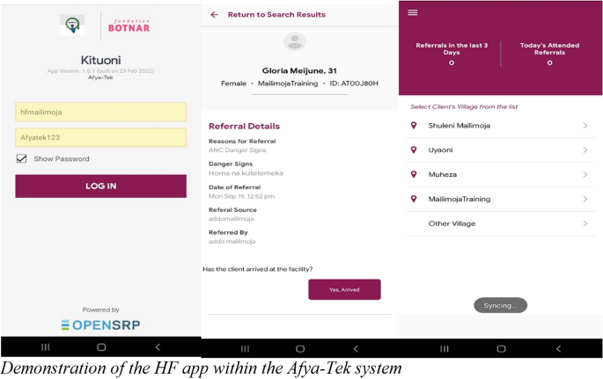Tap recent apps icon on village list screen

(x=445, y=349)
